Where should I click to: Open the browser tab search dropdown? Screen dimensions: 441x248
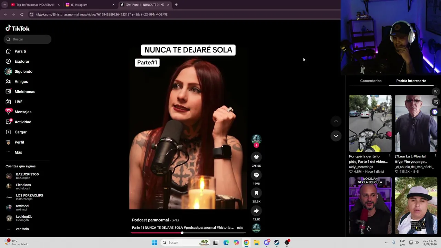coord(4,5)
